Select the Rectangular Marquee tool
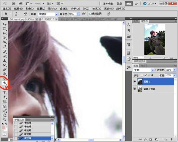The image size is (178, 142). [4, 29]
